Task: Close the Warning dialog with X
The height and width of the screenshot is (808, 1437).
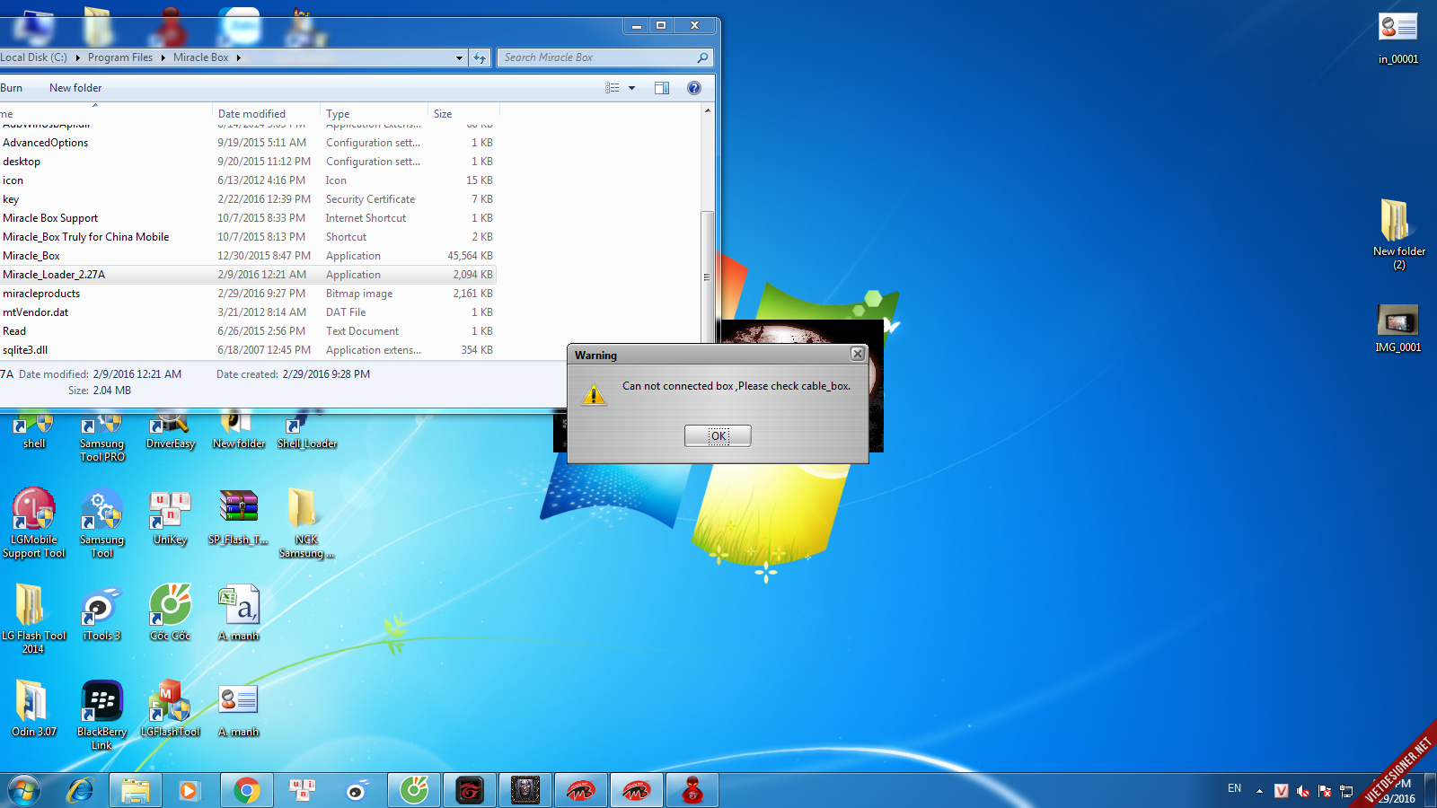Action: [x=858, y=354]
